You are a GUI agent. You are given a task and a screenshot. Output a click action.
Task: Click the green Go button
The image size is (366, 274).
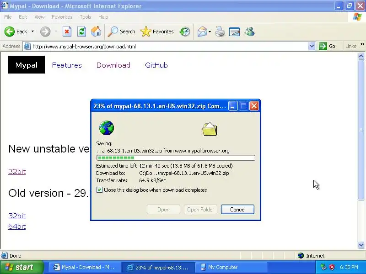pyautogui.click(x=327, y=46)
